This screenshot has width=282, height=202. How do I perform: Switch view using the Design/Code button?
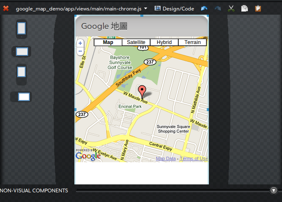[174, 9]
